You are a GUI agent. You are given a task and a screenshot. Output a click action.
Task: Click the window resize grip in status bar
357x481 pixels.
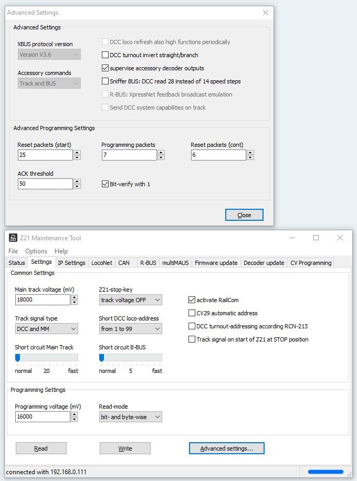349,474
